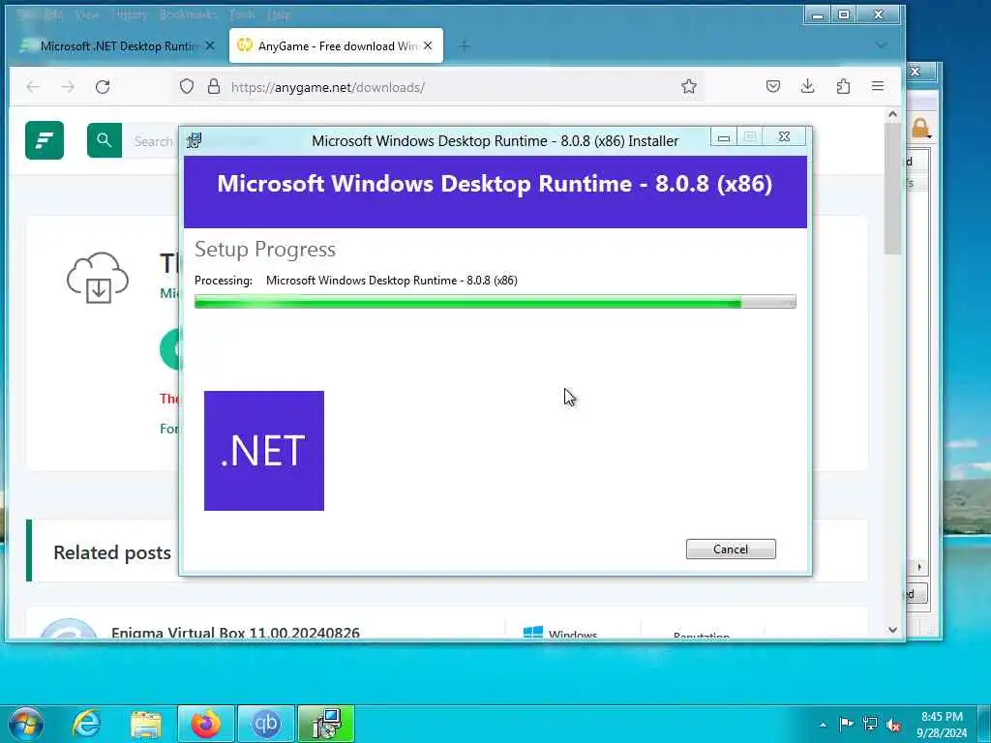
Task: Close the Desktop Runtime installer window
Action: 784,136
